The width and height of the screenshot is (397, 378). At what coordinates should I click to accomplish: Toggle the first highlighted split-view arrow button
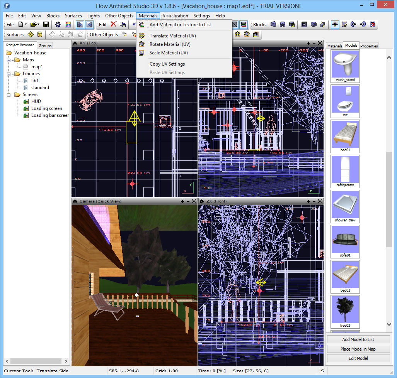[80, 25]
